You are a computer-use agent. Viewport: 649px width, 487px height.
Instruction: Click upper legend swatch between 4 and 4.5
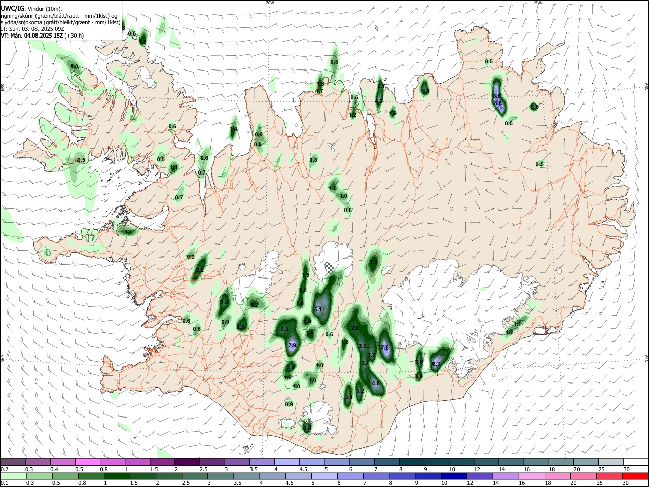286,462
